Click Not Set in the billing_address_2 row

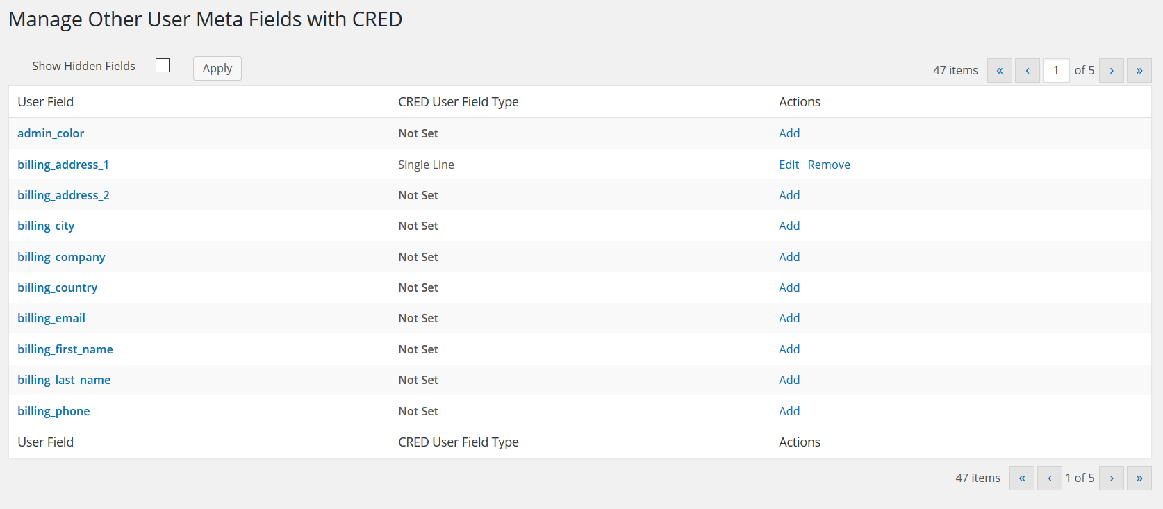click(418, 195)
